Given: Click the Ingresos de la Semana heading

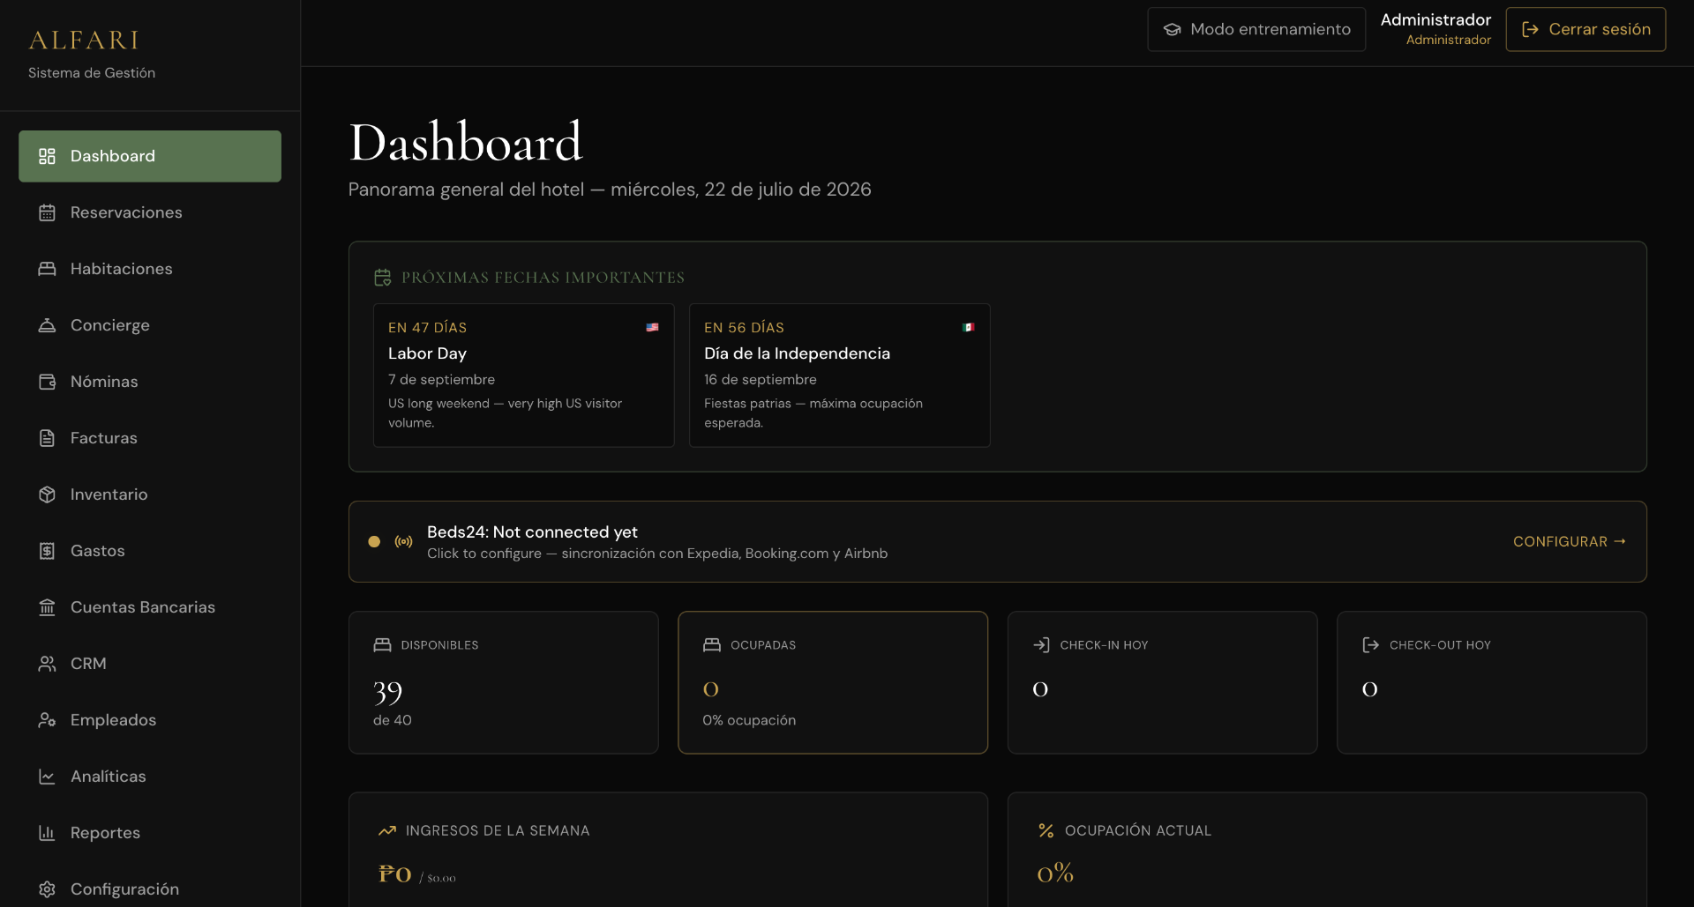Looking at the screenshot, I should tap(498, 830).
